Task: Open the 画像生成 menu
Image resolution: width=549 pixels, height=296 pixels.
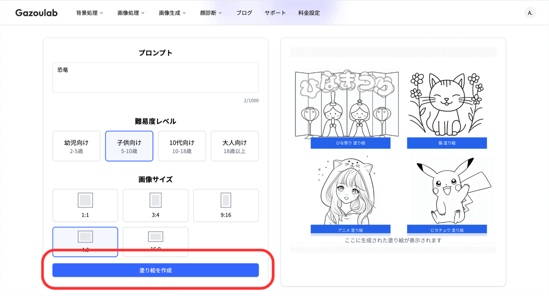Action: pyautogui.click(x=169, y=13)
